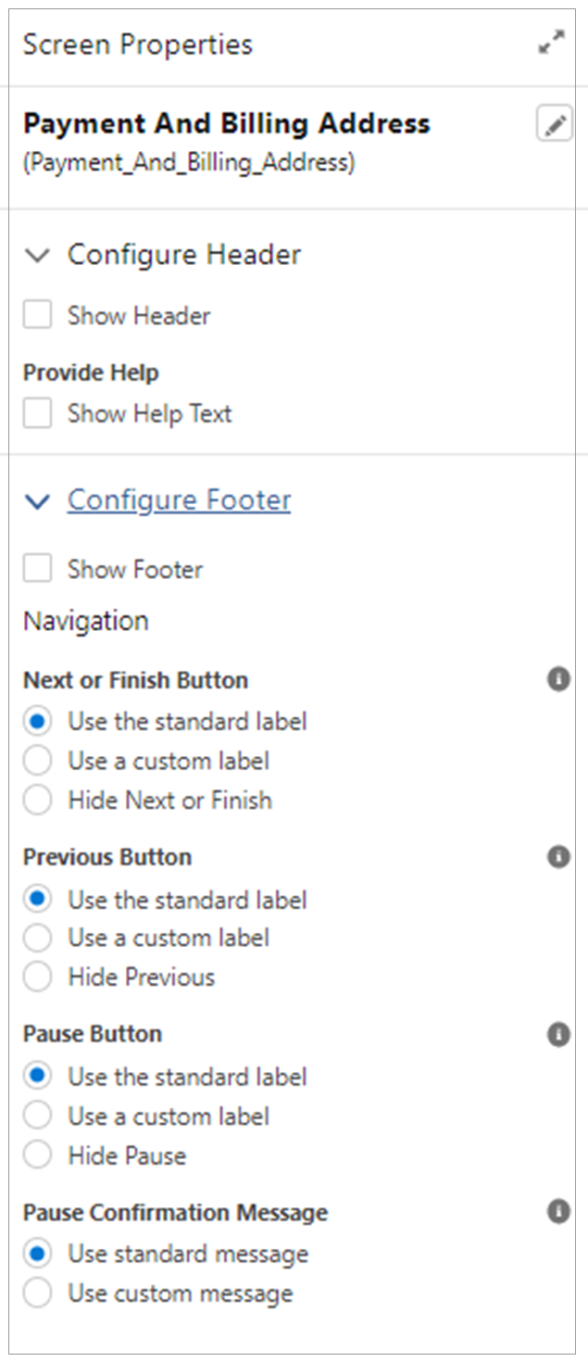Screen dimensions: 588x1362
Task: Select Use standard message option
Action: point(38,1255)
